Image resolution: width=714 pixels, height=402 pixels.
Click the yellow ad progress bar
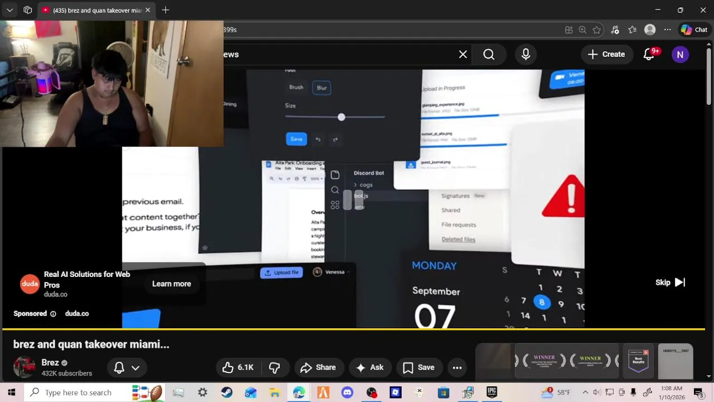354,329
